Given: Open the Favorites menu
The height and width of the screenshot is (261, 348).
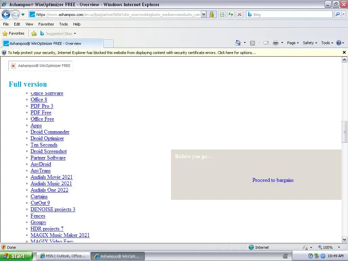Looking at the screenshot, I should (x=46, y=24).
